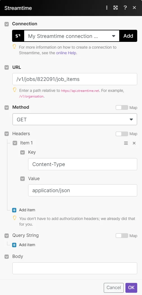Enable the Map switch for Headers
Screen dimensions: 142x295
(x=122, y=134)
